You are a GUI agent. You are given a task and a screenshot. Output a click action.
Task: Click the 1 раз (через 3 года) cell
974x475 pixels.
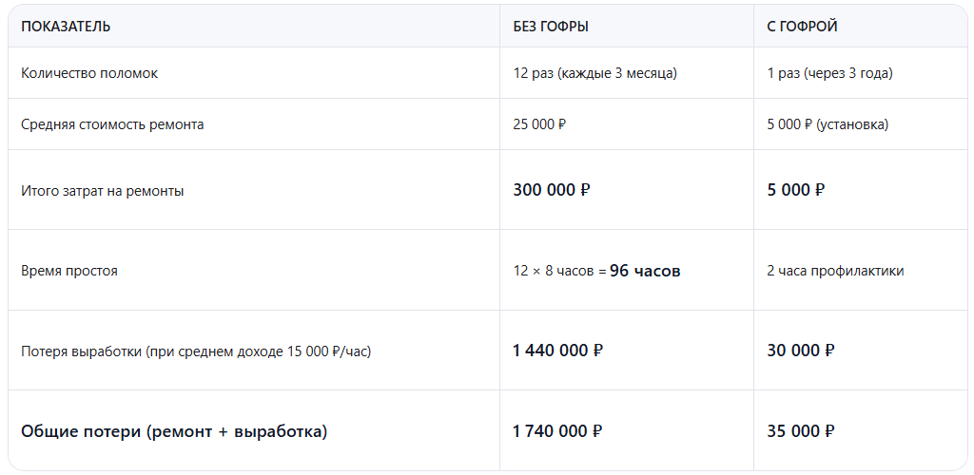click(x=829, y=73)
